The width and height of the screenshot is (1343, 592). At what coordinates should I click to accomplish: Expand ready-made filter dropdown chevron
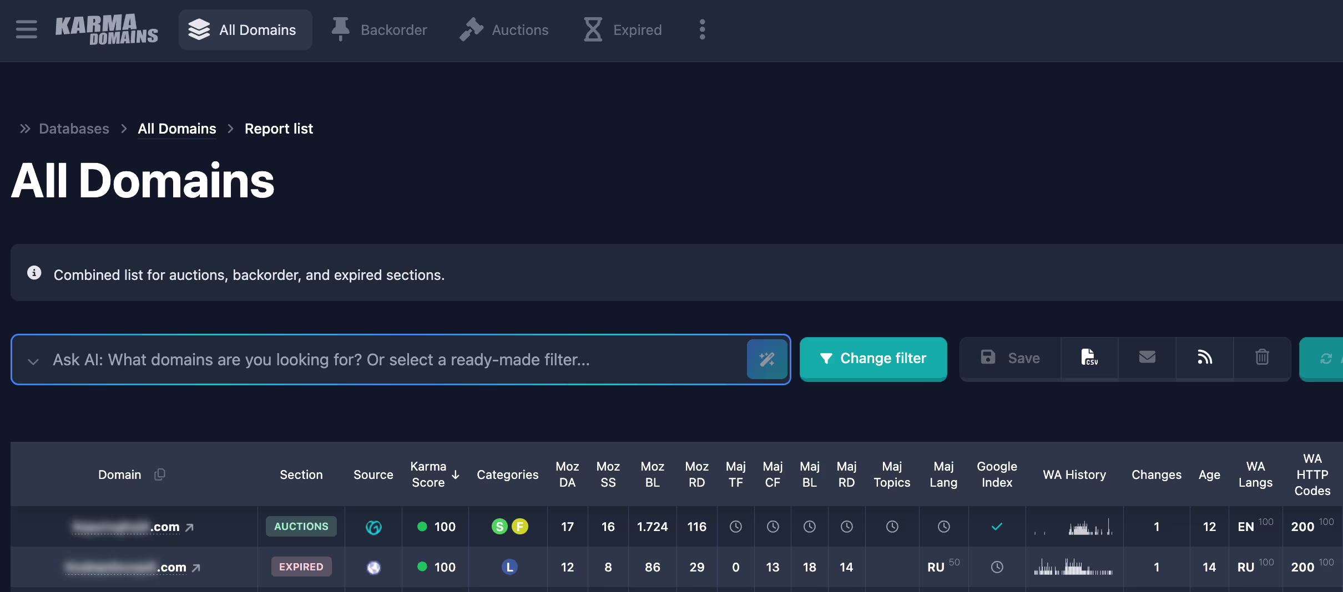point(33,361)
